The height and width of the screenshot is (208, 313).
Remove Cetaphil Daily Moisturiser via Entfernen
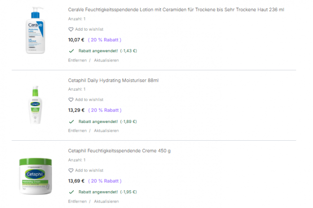tap(77, 131)
